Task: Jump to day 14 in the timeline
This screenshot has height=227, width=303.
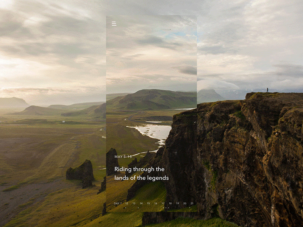Action: click(141, 203)
